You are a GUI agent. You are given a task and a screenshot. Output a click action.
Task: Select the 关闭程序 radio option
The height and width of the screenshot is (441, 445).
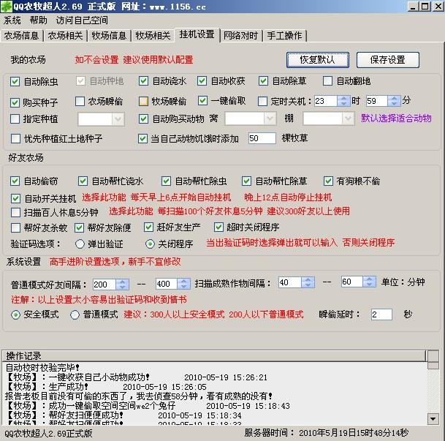pyautogui.click(x=150, y=244)
